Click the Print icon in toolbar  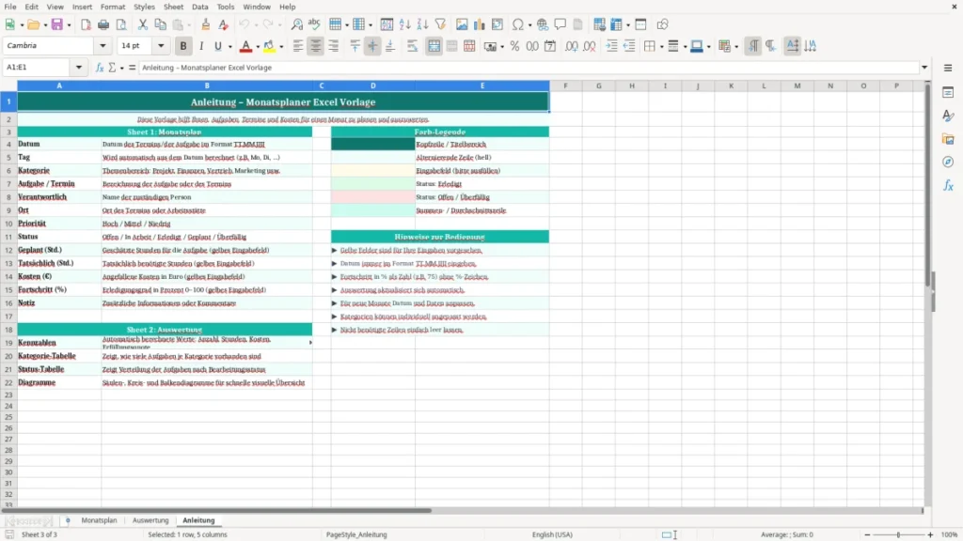(103, 24)
